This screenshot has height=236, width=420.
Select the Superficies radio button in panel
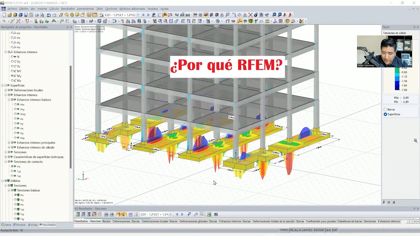385,114
